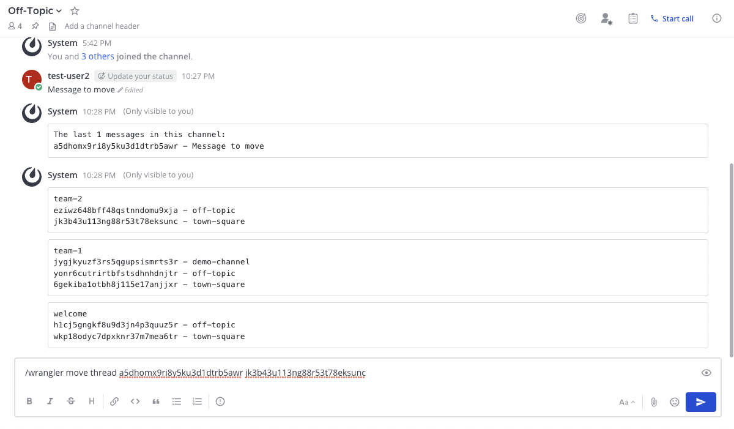This screenshot has height=429, width=734.
Task: Insert a code block with code icon
Action: [x=135, y=401]
